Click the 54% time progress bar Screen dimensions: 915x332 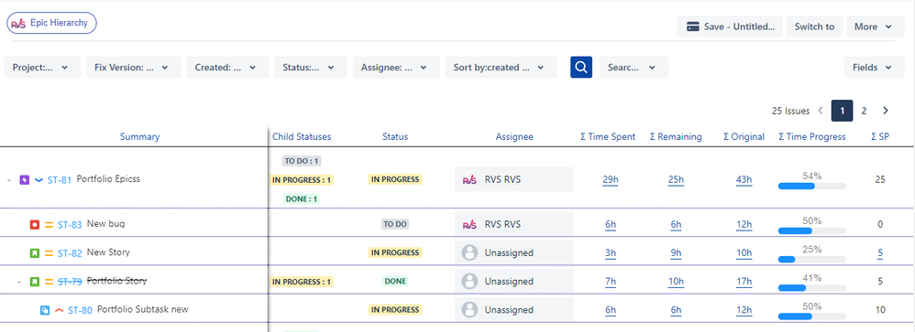click(x=811, y=186)
